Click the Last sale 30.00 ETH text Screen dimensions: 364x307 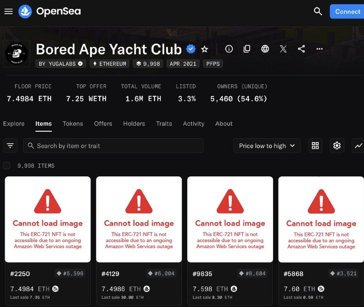point(122,297)
